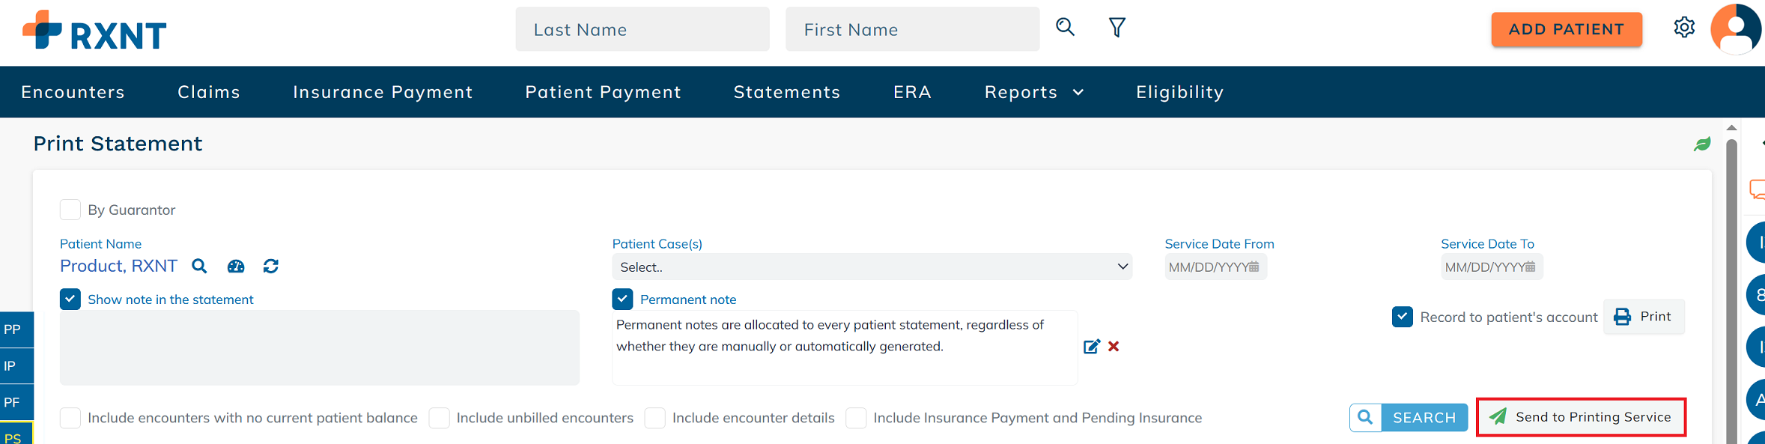Open the Patient Case(s) dropdown
The width and height of the screenshot is (1765, 444).
click(x=872, y=267)
